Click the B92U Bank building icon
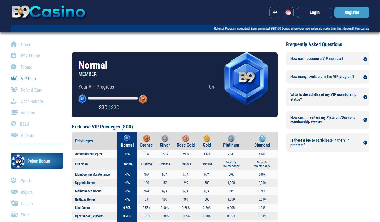 pos(13,56)
